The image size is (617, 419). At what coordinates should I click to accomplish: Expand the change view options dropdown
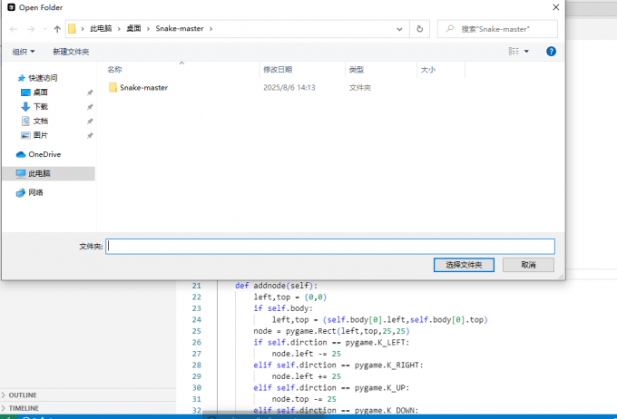(527, 52)
